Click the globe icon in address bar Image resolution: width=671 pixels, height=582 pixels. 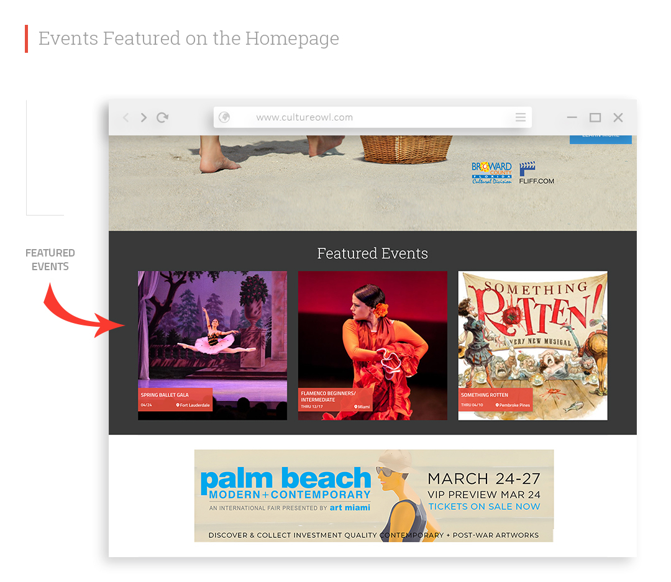[224, 117]
